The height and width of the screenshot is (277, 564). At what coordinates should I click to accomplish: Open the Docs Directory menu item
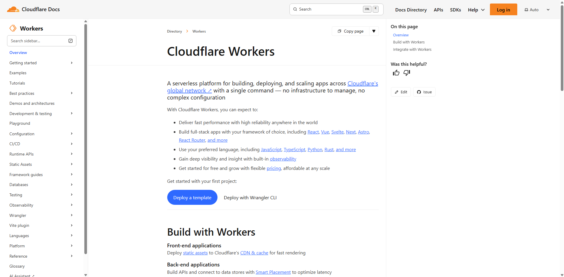tap(411, 10)
